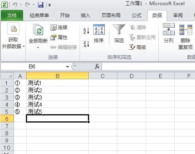
Task: Expand the Name Box dropdown arrow
Action: pos(67,66)
